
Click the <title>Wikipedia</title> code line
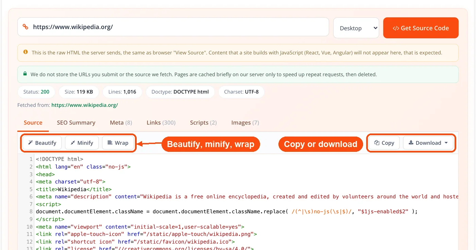tap(74, 189)
